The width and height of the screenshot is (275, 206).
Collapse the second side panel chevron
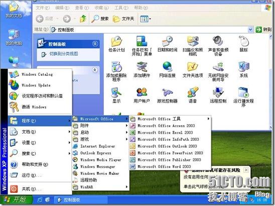click(95, 70)
